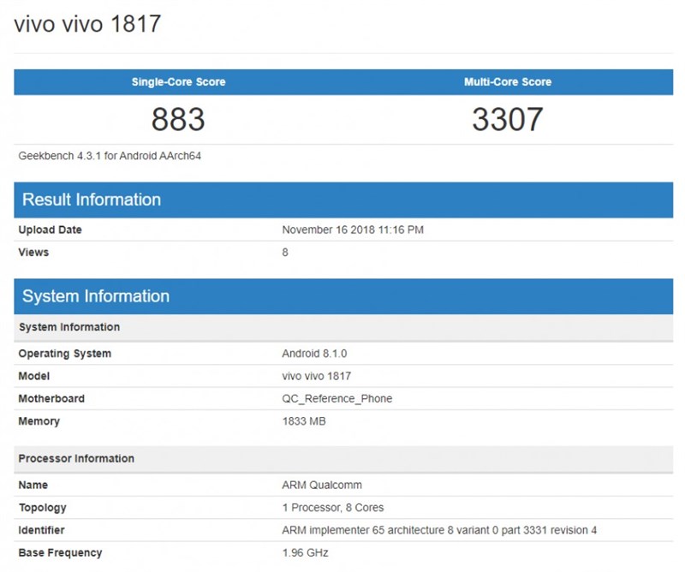Image resolution: width=685 pixels, height=572 pixels.
Task: Select the Identifier row with part 3331
Action: (439, 529)
